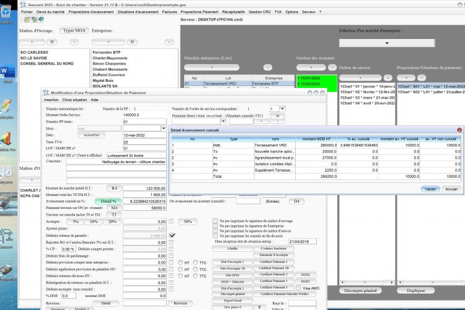This screenshot has width=465, height=310.
Task: Select CONSEIL GENERAL DU NORD in the list
Action: [47, 63]
